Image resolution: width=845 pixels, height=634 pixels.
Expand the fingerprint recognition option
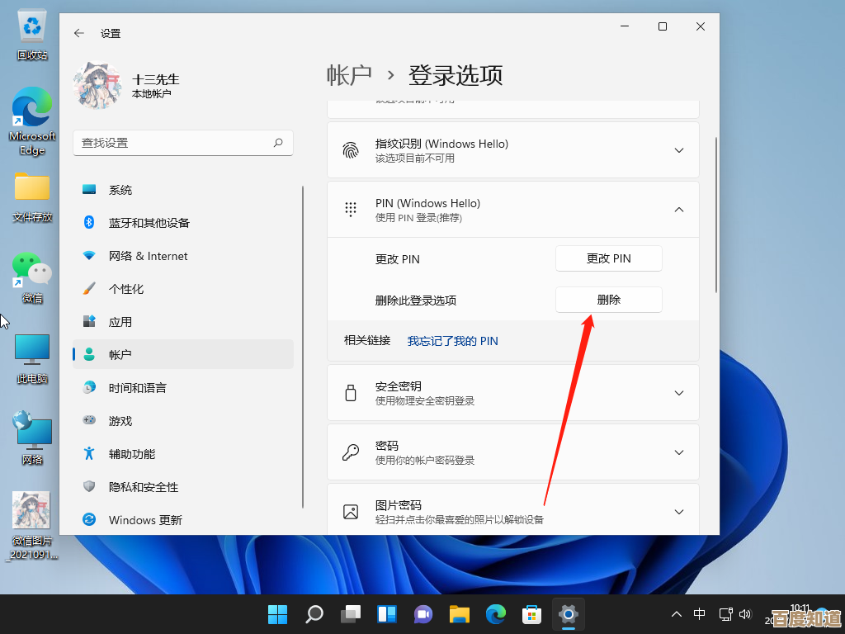[678, 150]
